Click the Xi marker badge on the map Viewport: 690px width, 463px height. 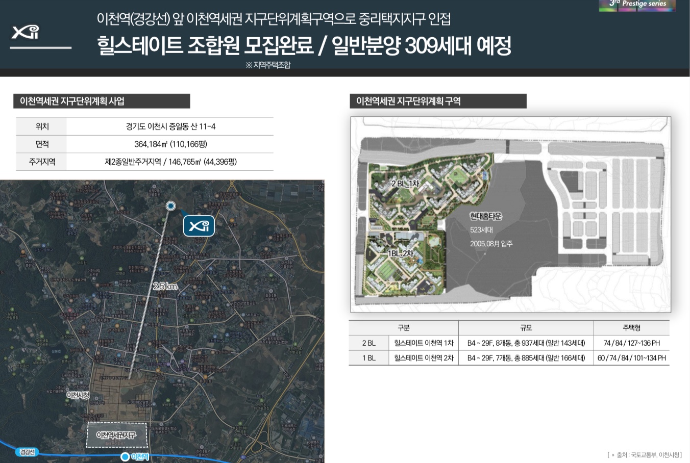[x=199, y=225]
